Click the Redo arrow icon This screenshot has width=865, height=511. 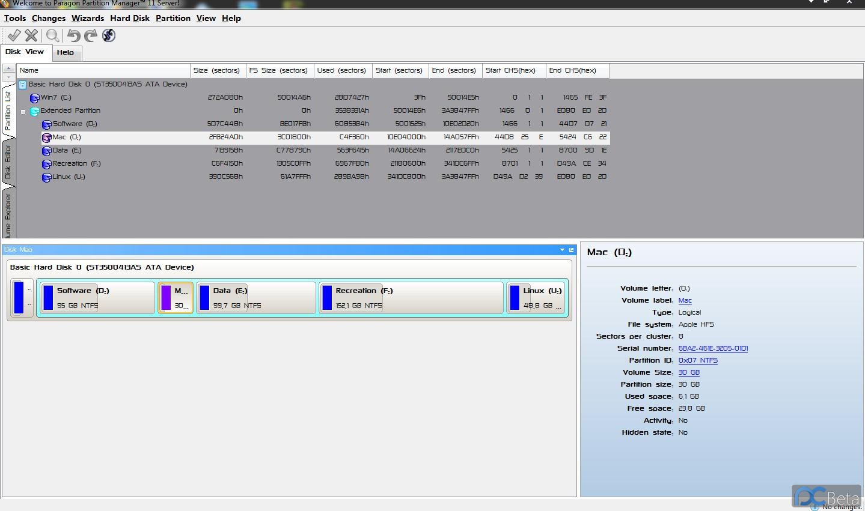(x=91, y=35)
